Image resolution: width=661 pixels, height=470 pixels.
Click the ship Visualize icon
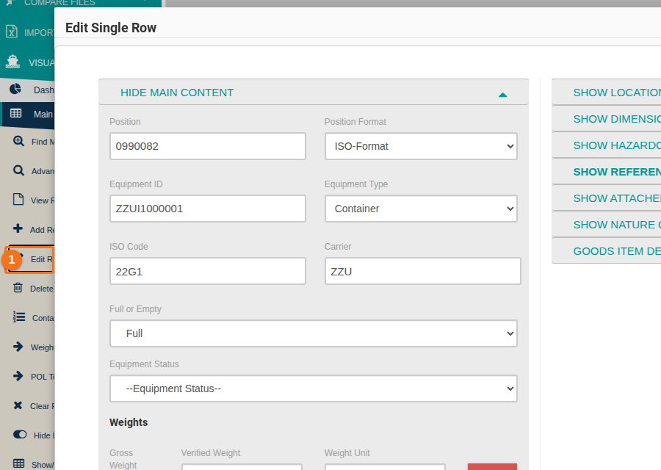(12, 62)
